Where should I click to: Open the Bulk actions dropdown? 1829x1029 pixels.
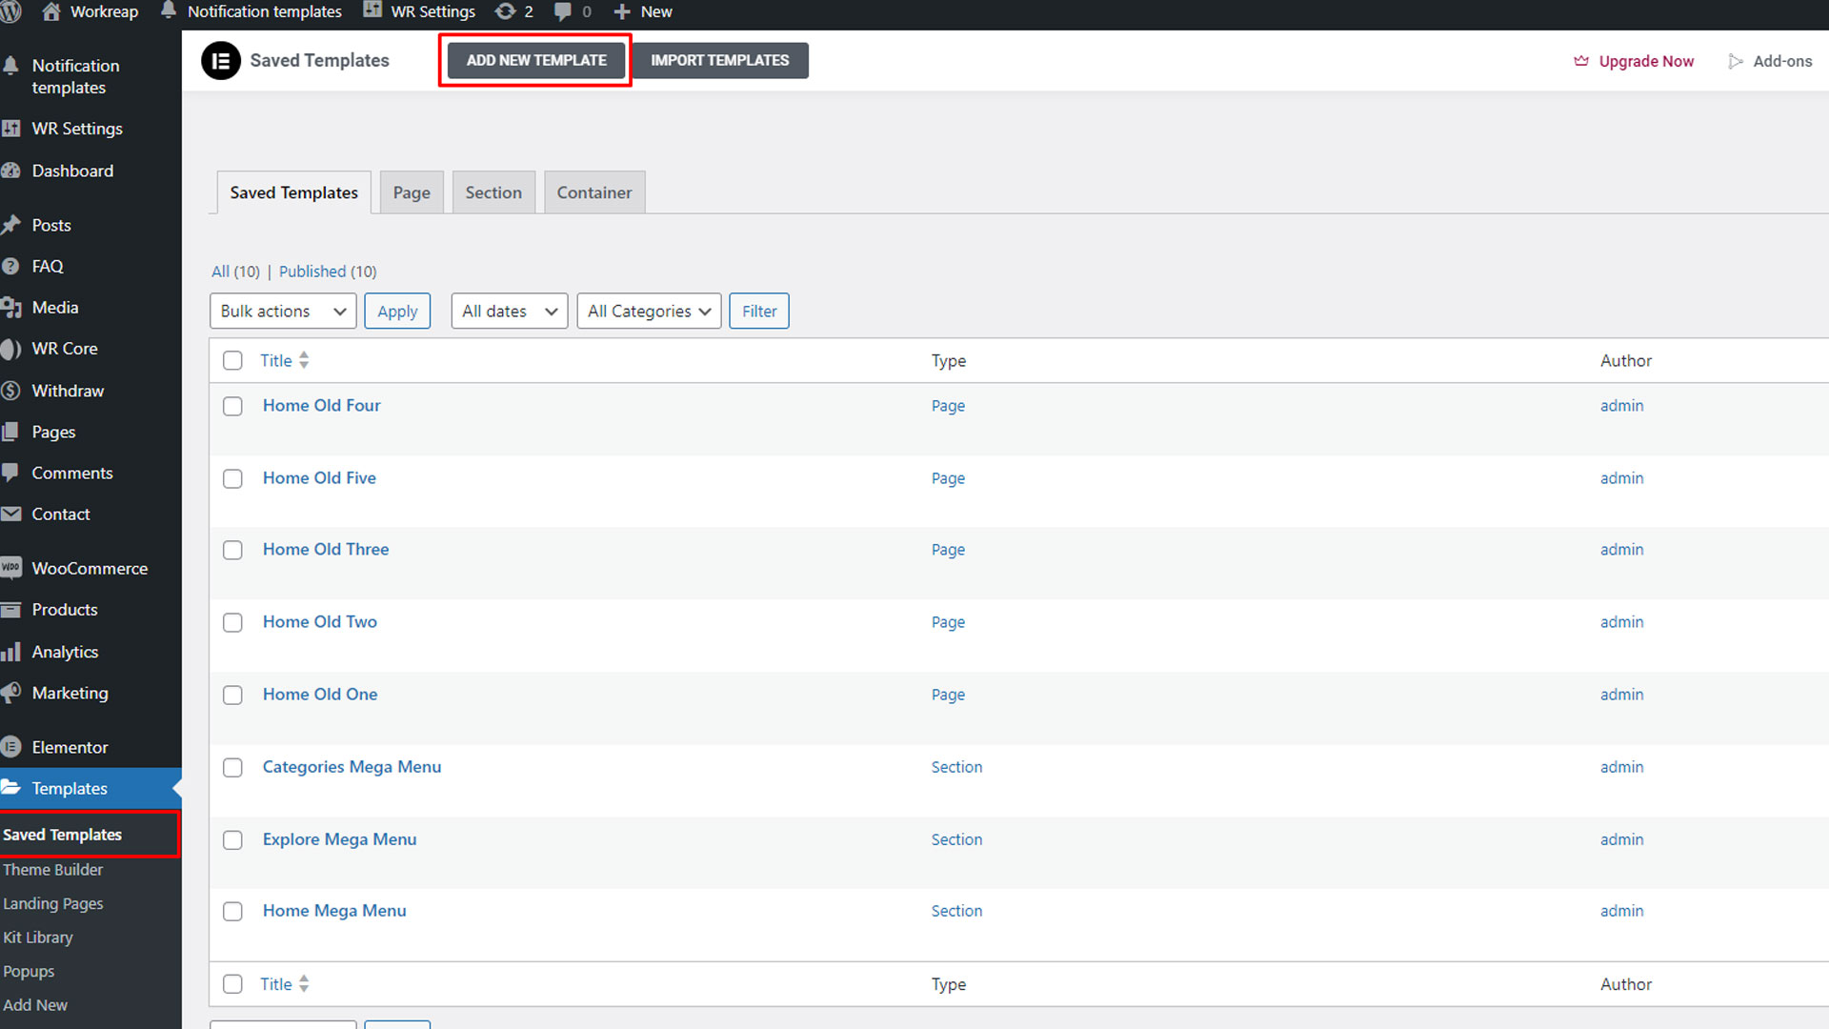coord(283,312)
